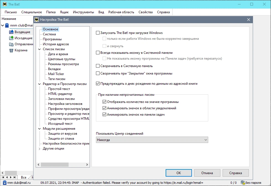This screenshot has width=271, height=186.
Task: Collapse Редактор и Просмотр писем node
Action: coord(39,84)
